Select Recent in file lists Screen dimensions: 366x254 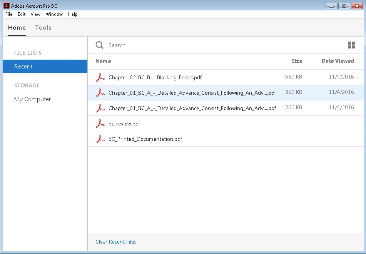[45, 66]
